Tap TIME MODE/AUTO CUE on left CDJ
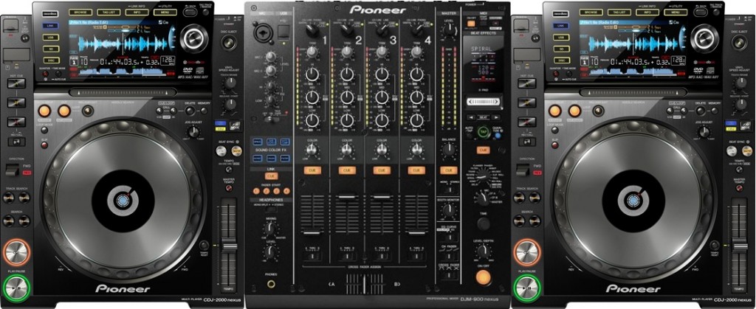The image size is (756, 309). [x=58, y=74]
